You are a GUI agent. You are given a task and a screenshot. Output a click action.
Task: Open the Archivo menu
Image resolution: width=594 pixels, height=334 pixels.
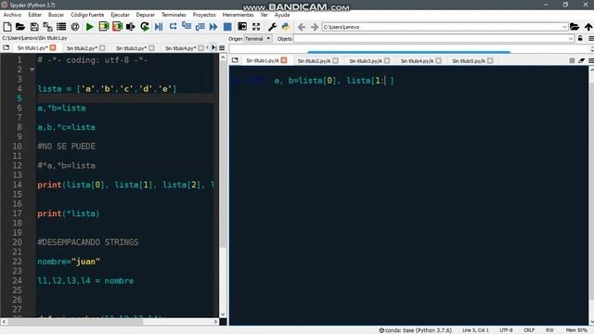point(12,15)
